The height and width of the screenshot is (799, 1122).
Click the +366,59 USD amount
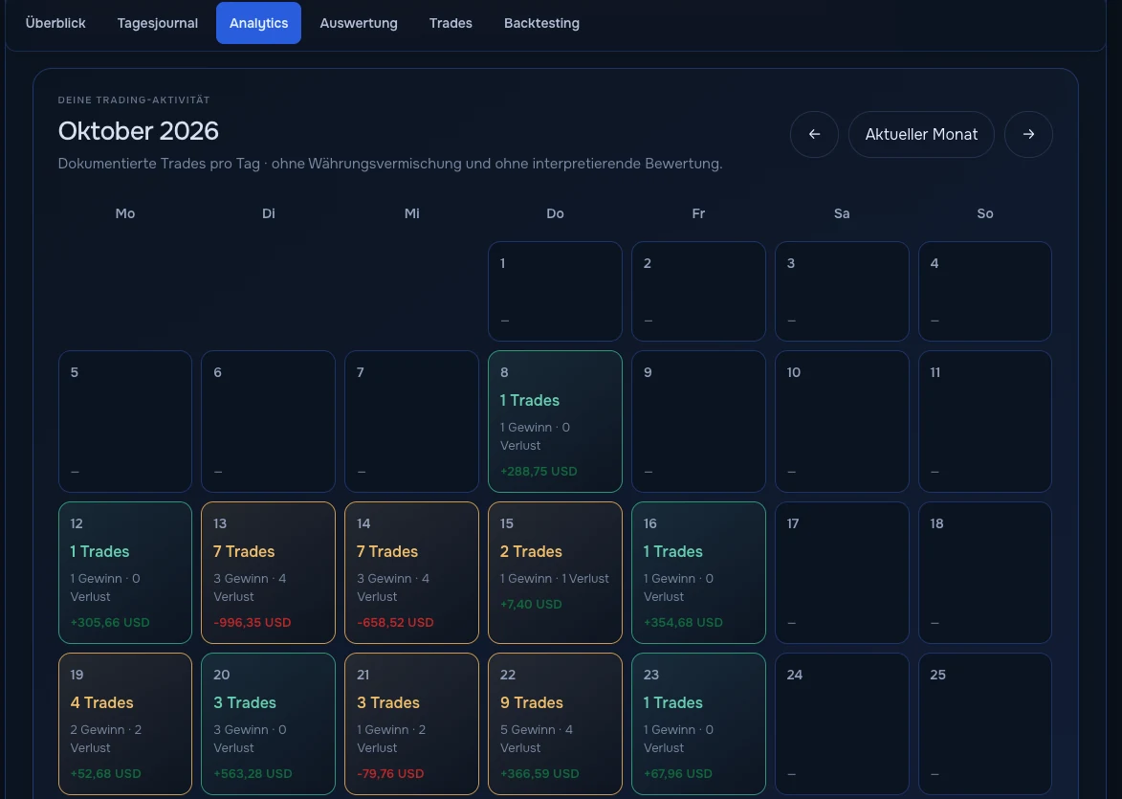pos(539,773)
